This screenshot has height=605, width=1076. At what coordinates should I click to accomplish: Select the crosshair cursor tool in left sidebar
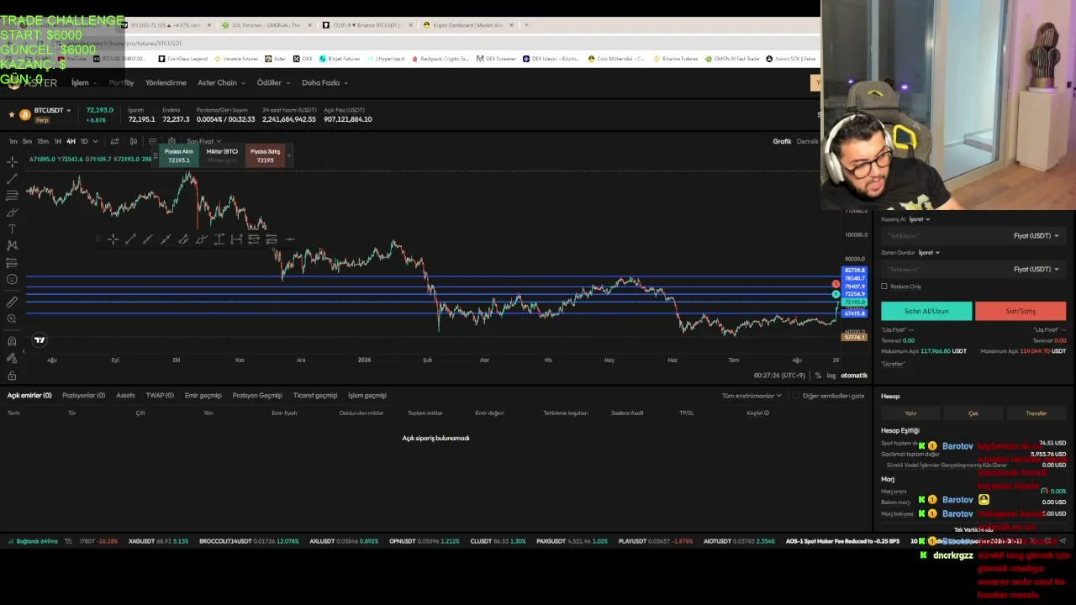[x=12, y=161]
